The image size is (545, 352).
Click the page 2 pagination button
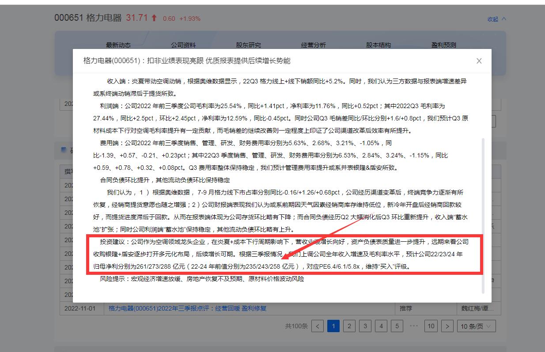tap(349, 326)
